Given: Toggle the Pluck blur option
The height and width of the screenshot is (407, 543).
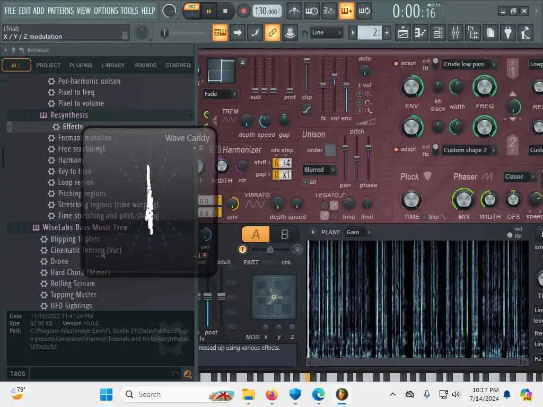Looking at the screenshot, I should click(424, 217).
